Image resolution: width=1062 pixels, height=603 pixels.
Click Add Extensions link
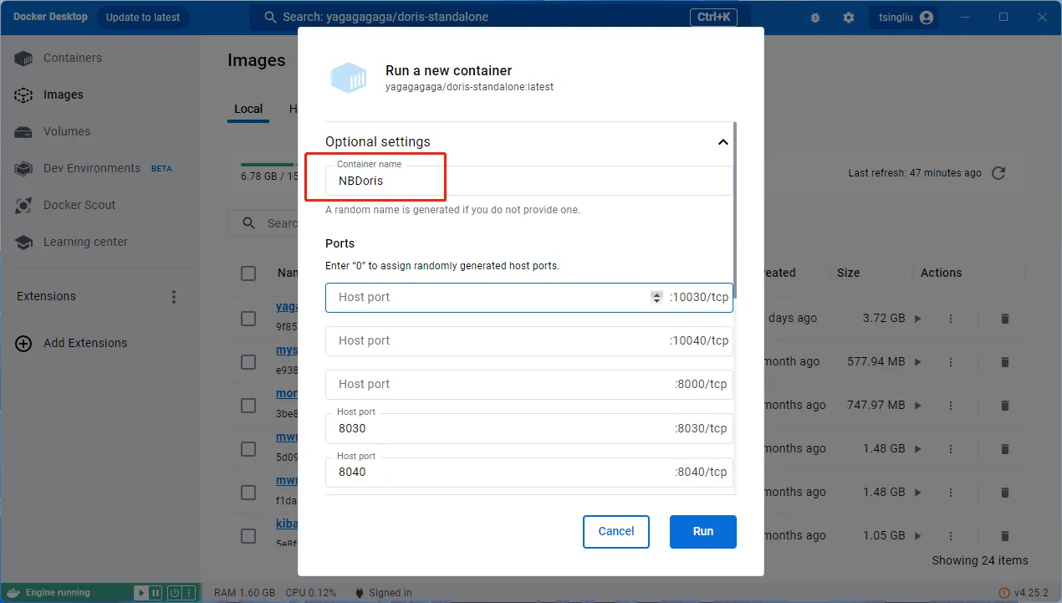(85, 344)
